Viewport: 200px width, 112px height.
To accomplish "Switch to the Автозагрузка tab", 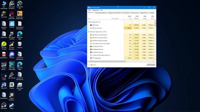I will (x=126, y=13).
